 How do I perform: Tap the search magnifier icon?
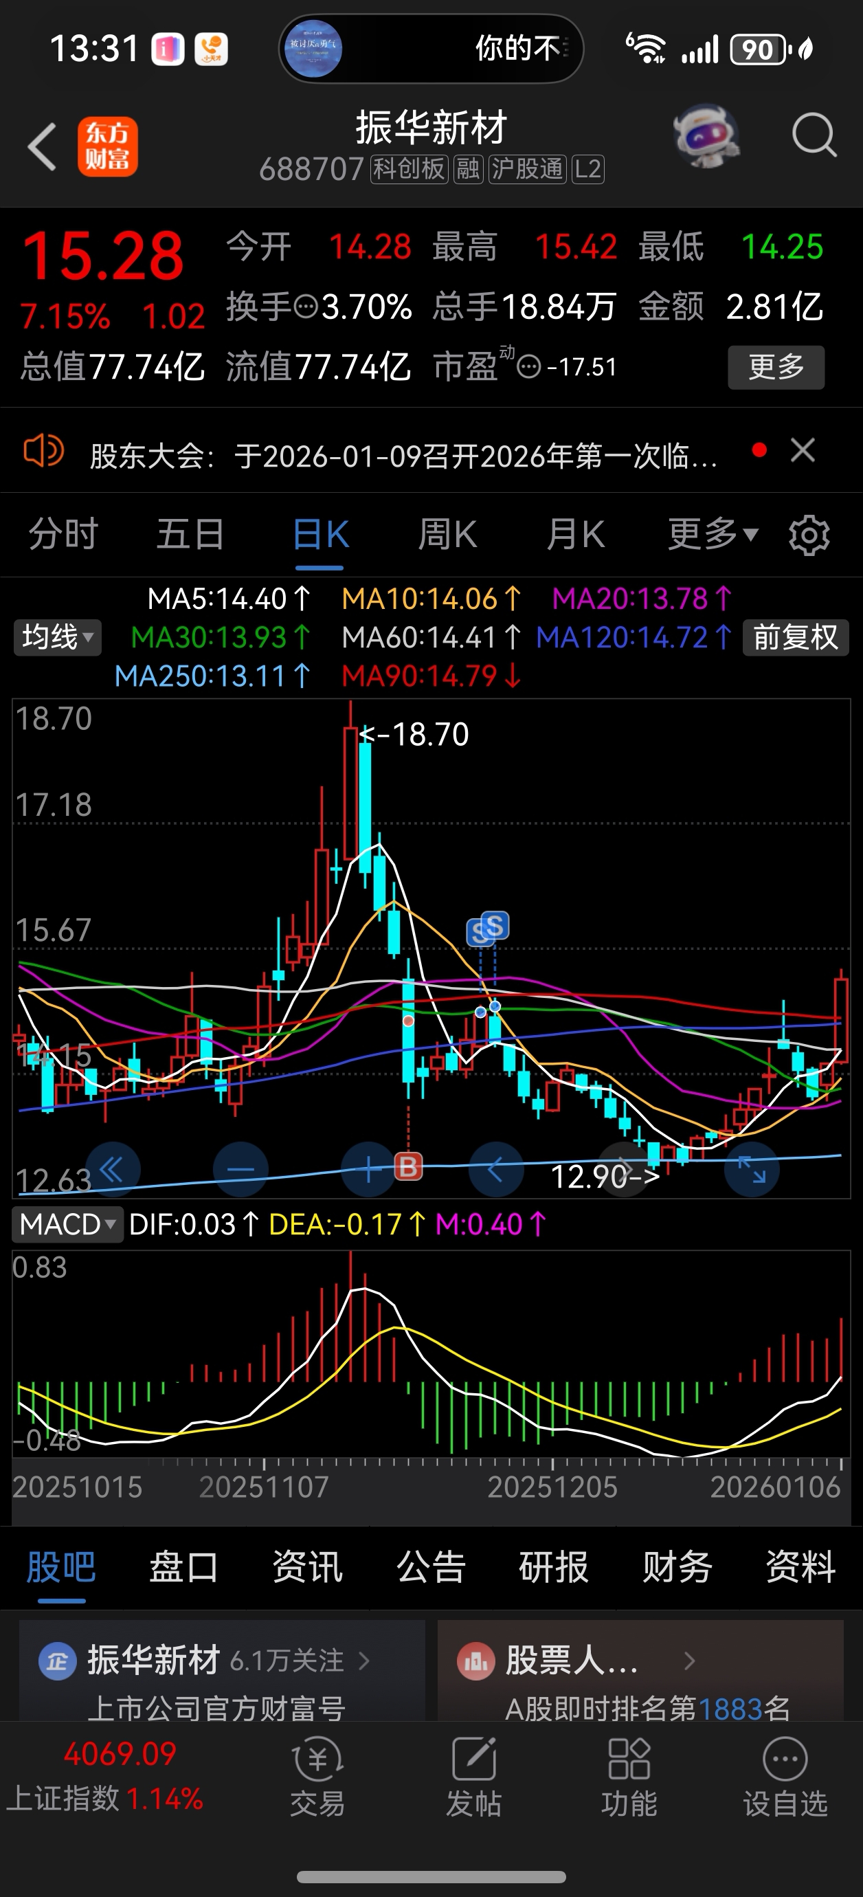(814, 135)
